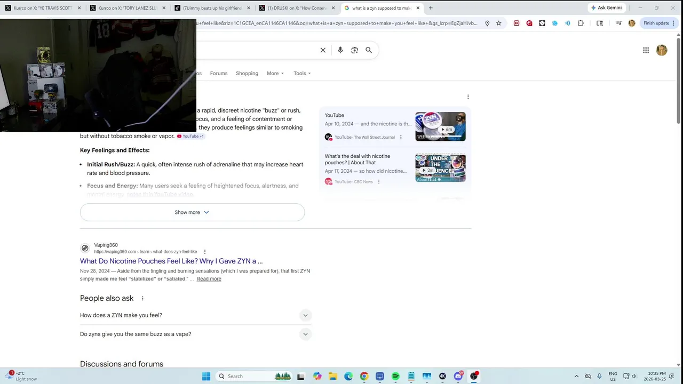The image size is (683, 384).
Task: Click the location pin icon in address bar
Action: (487, 23)
